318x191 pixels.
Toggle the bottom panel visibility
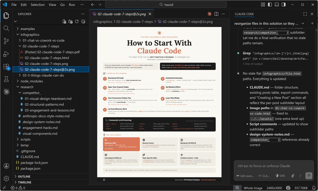tap(277, 5)
